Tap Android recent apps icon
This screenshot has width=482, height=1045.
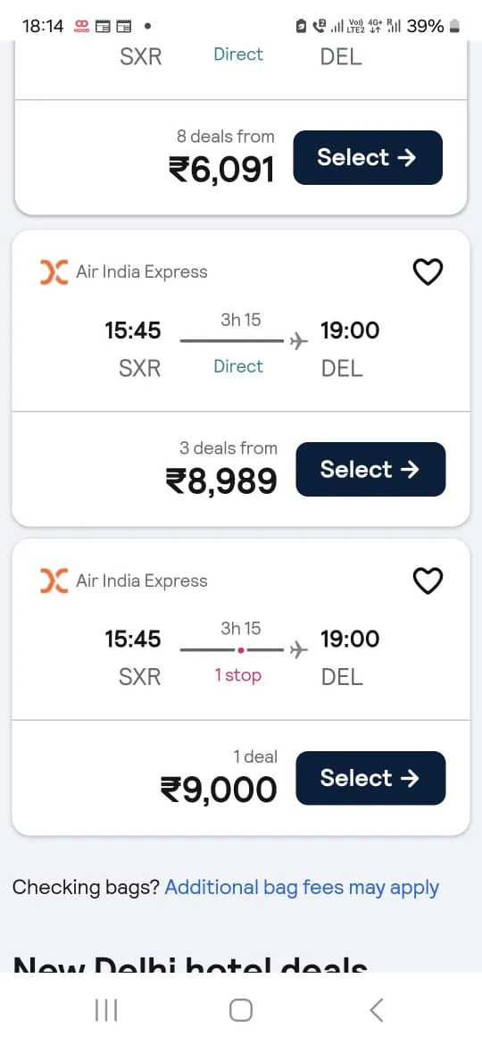coord(106,1010)
